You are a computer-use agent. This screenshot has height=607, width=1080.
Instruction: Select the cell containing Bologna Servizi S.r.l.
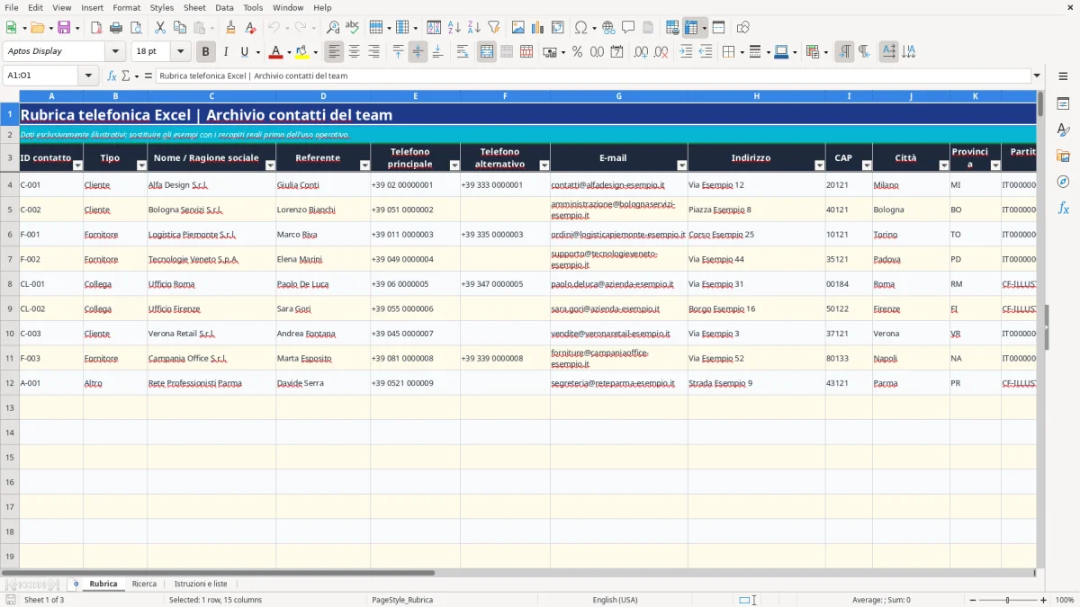click(x=211, y=210)
